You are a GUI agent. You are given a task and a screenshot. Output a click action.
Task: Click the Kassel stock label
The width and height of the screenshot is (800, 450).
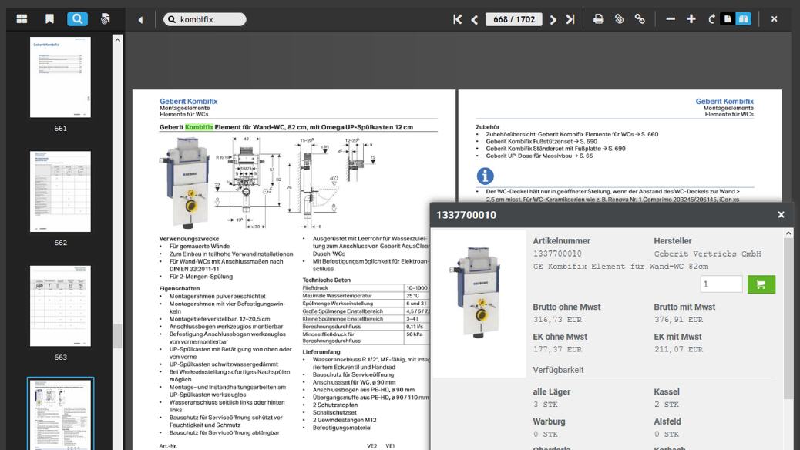[x=667, y=392]
